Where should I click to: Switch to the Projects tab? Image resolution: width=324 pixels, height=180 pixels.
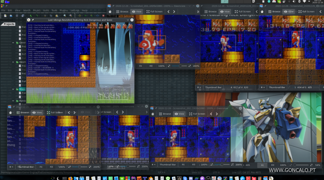[x=9, y=24]
